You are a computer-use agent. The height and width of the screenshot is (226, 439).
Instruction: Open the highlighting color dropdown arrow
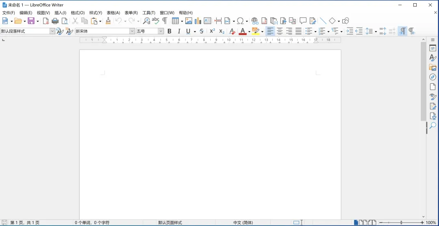coord(262,31)
